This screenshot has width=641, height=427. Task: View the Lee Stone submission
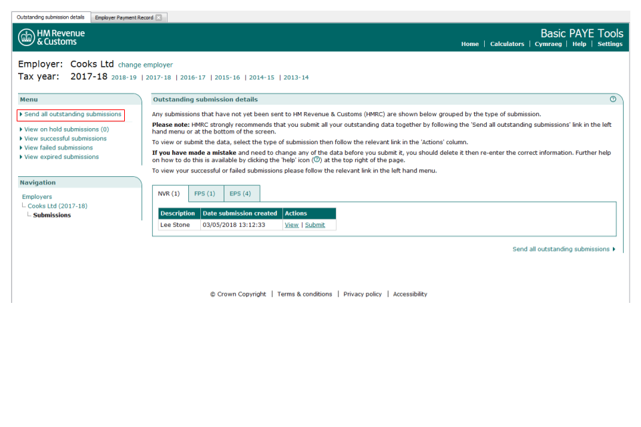click(292, 225)
